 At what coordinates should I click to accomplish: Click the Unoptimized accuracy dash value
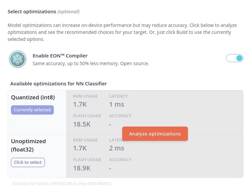coord(110,168)
